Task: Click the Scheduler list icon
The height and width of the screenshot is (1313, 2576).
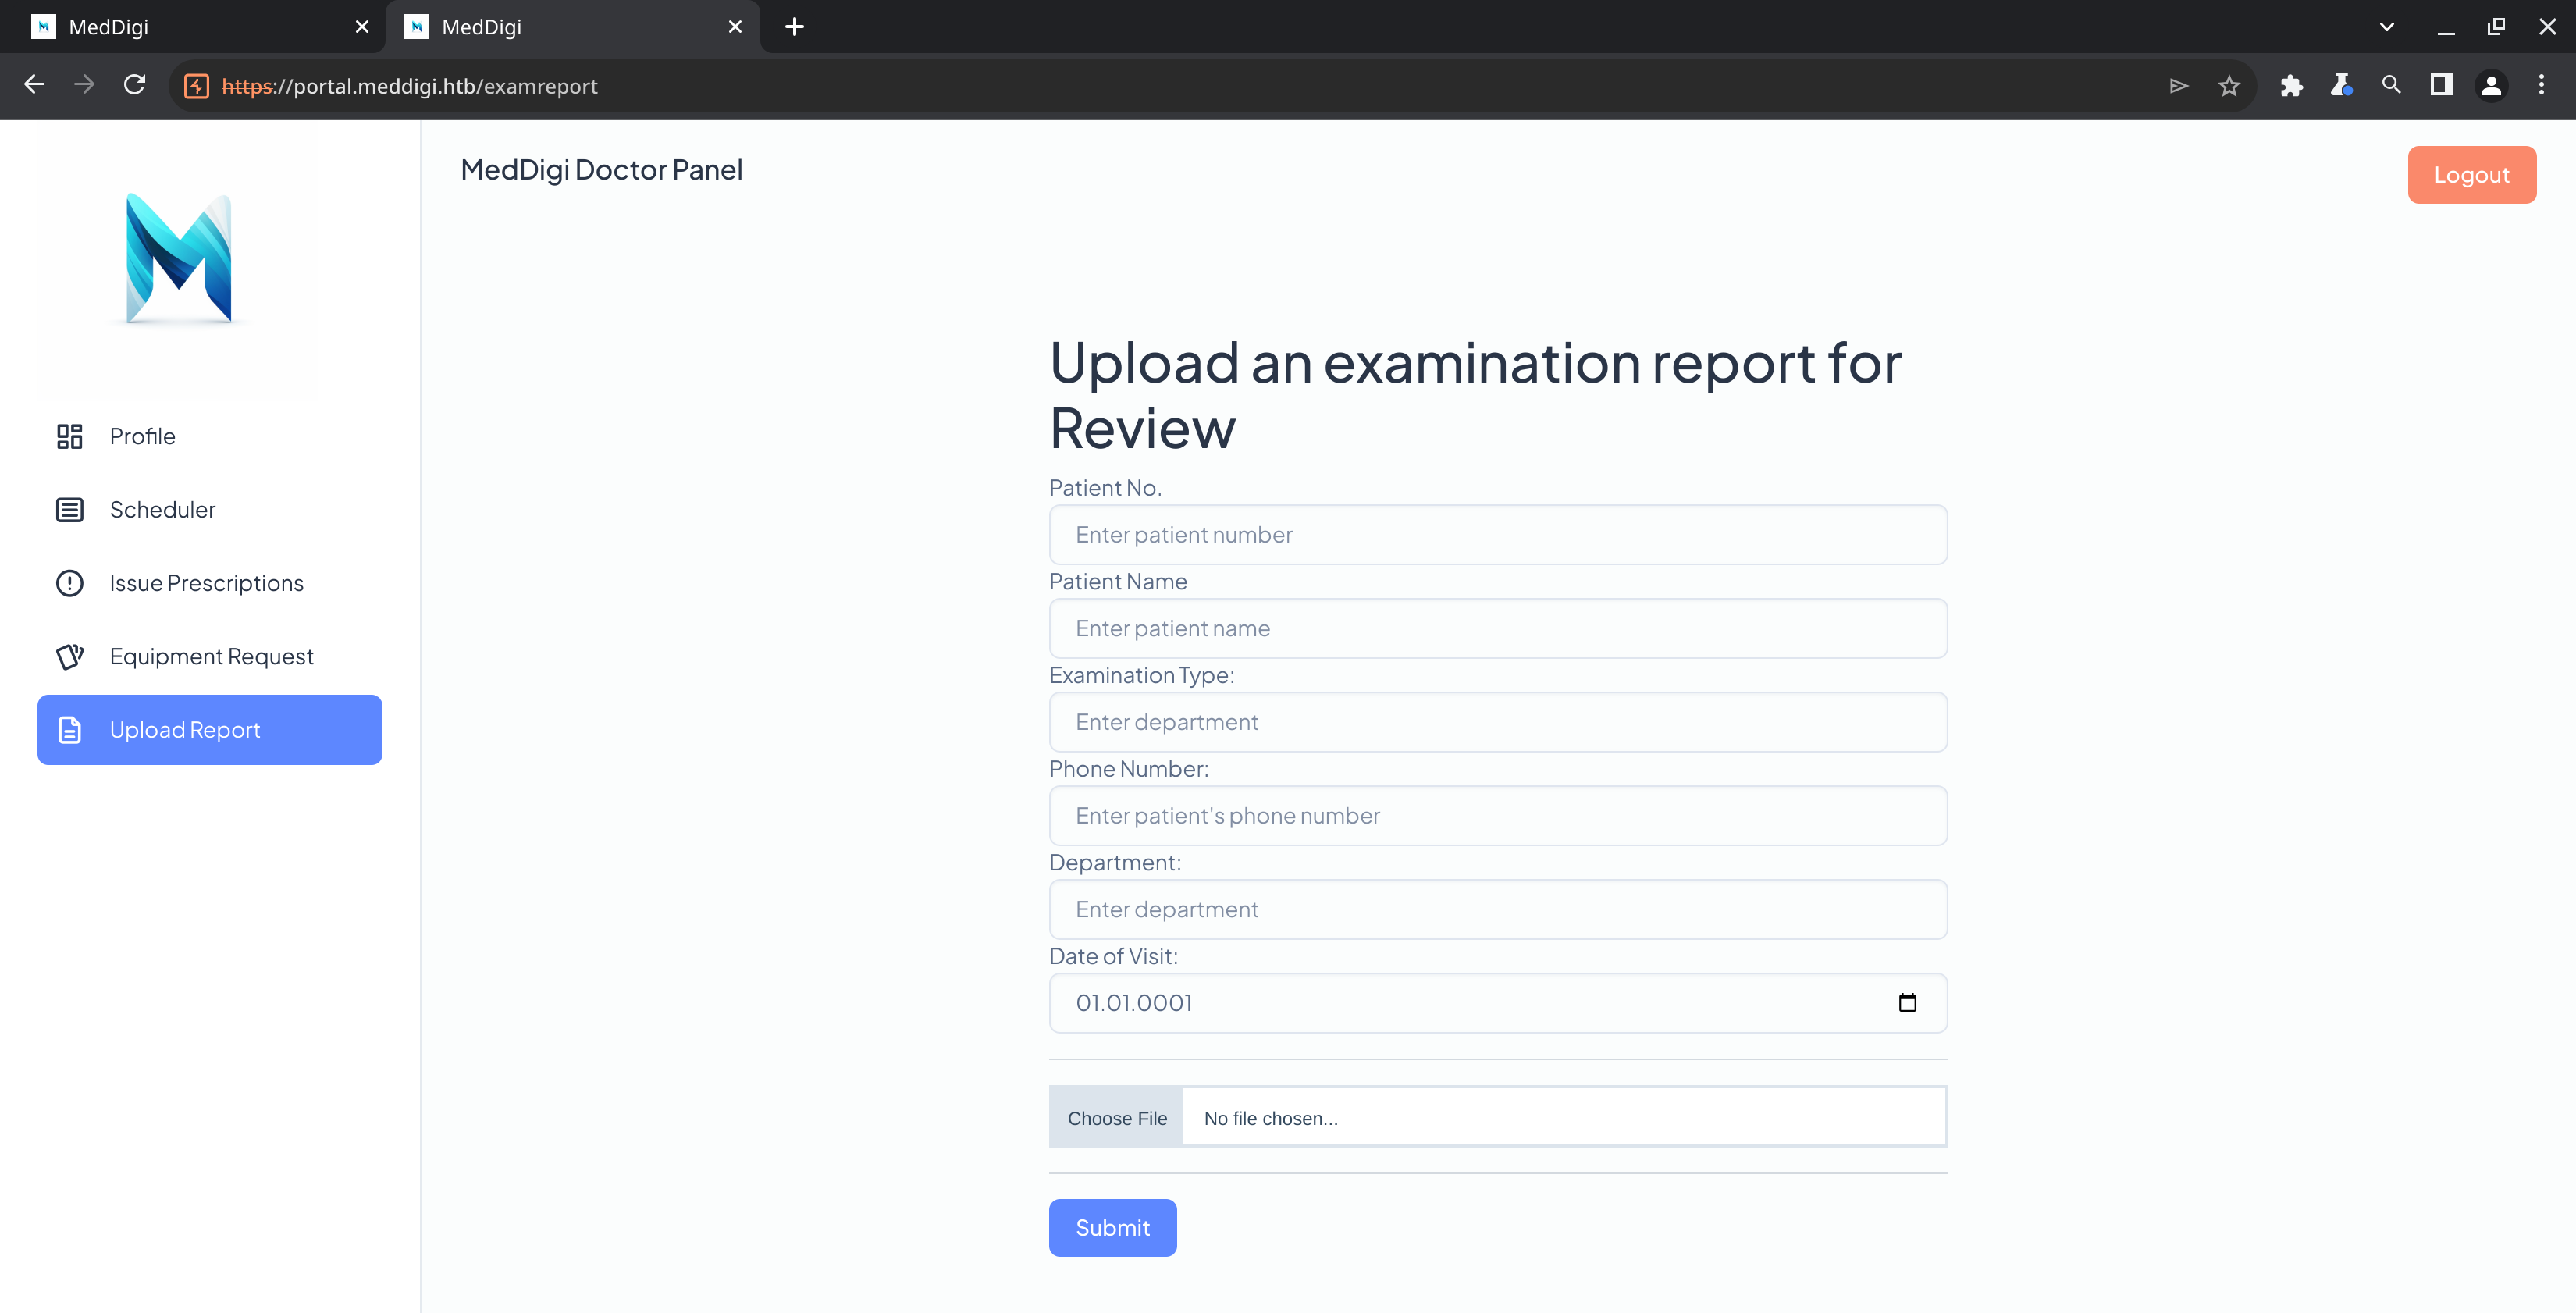Action: tap(69, 510)
